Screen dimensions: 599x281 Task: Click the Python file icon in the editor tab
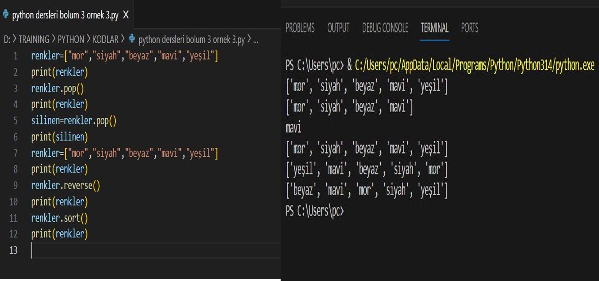(5, 15)
